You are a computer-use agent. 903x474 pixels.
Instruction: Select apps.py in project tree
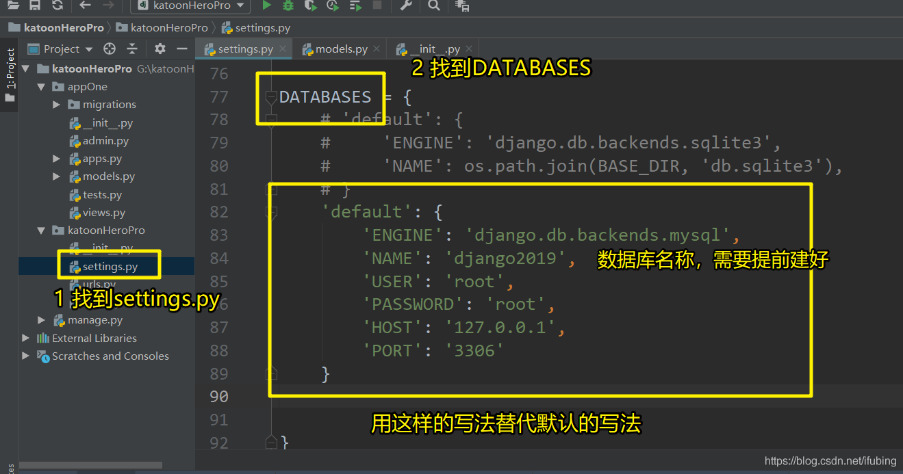click(102, 159)
